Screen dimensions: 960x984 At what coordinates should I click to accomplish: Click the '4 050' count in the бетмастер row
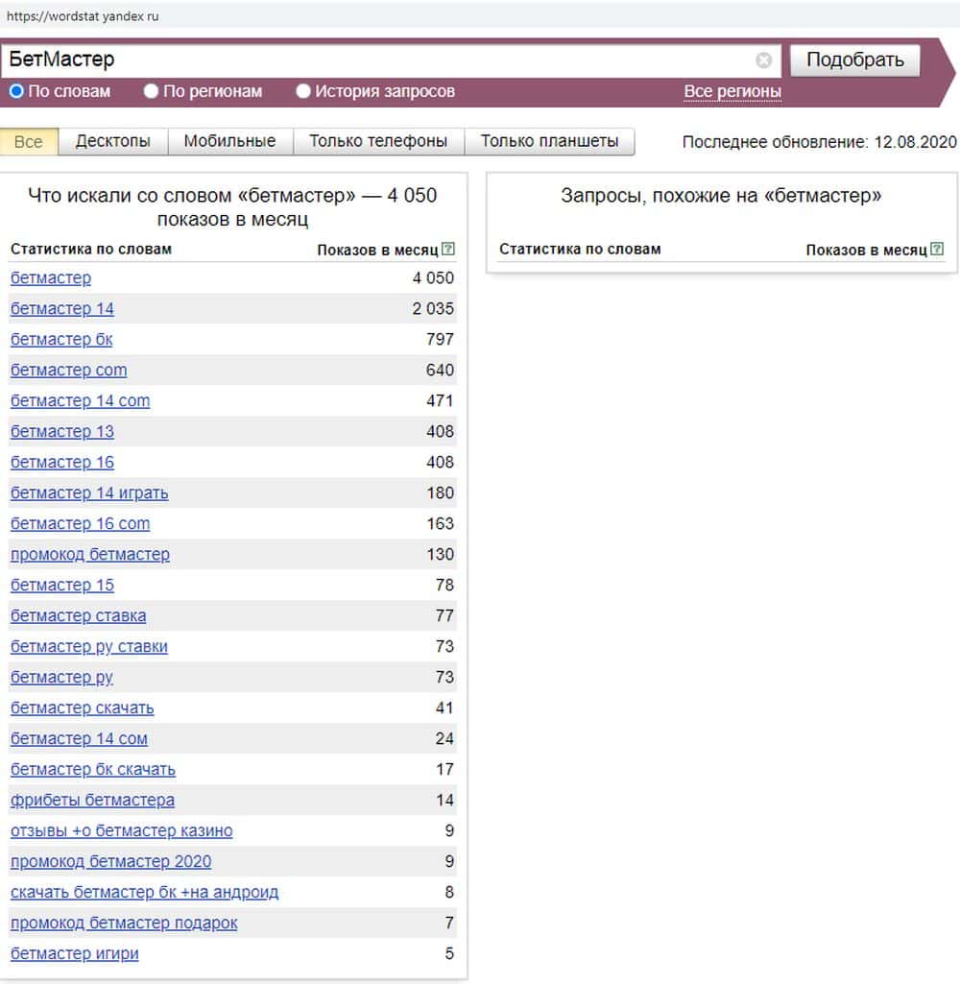pyautogui.click(x=433, y=278)
